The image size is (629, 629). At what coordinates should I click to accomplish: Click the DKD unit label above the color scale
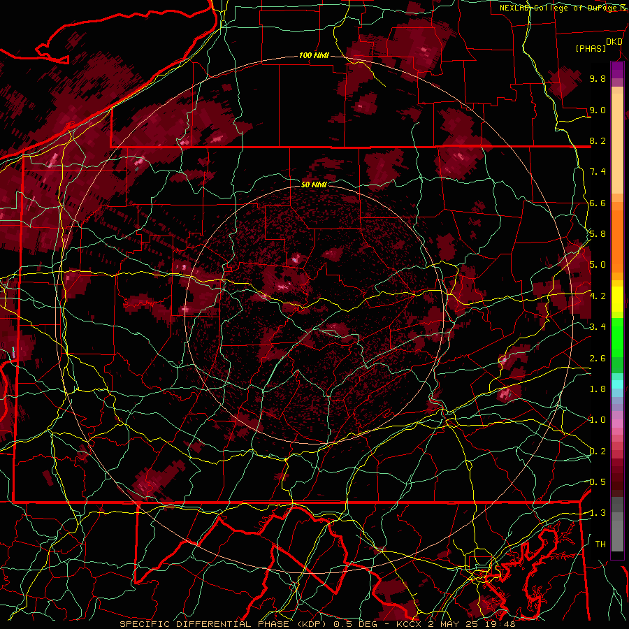point(614,42)
